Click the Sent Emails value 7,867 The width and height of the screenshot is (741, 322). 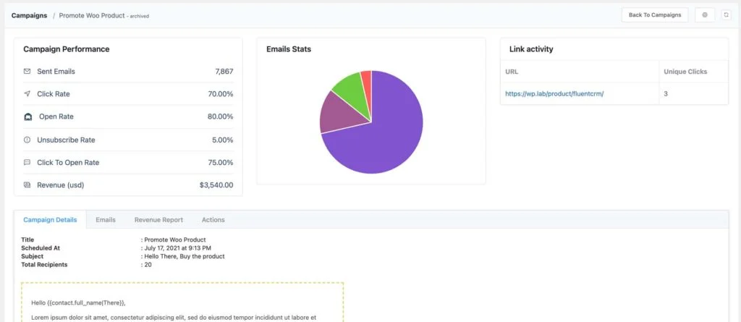click(224, 72)
